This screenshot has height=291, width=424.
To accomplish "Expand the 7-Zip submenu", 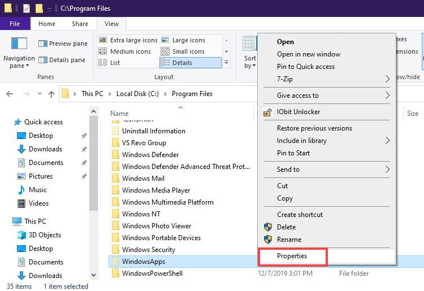I will tap(327, 79).
